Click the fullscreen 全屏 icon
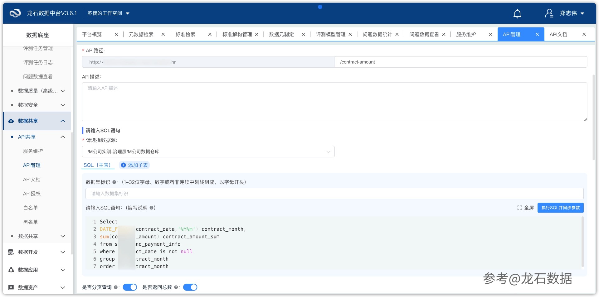 (x=519, y=208)
